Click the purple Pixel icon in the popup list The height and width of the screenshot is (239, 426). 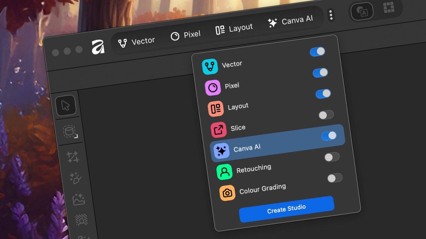click(x=213, y=88)
